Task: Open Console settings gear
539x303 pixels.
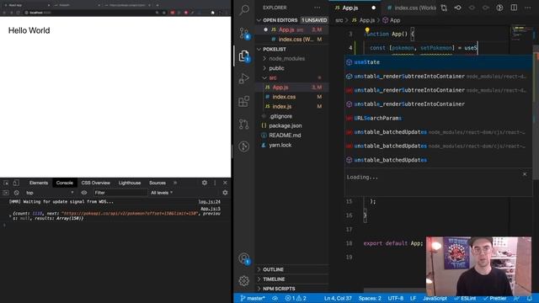Action: click(225, 193)
